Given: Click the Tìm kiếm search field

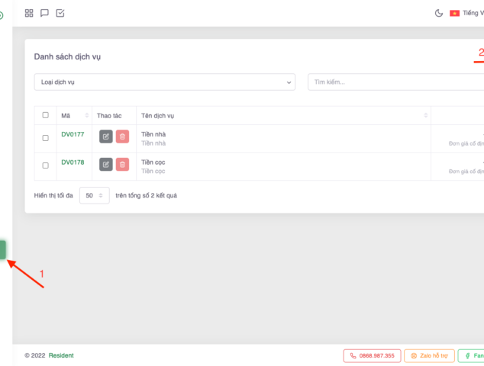Looking at the screenshot, I should [393, 82].
